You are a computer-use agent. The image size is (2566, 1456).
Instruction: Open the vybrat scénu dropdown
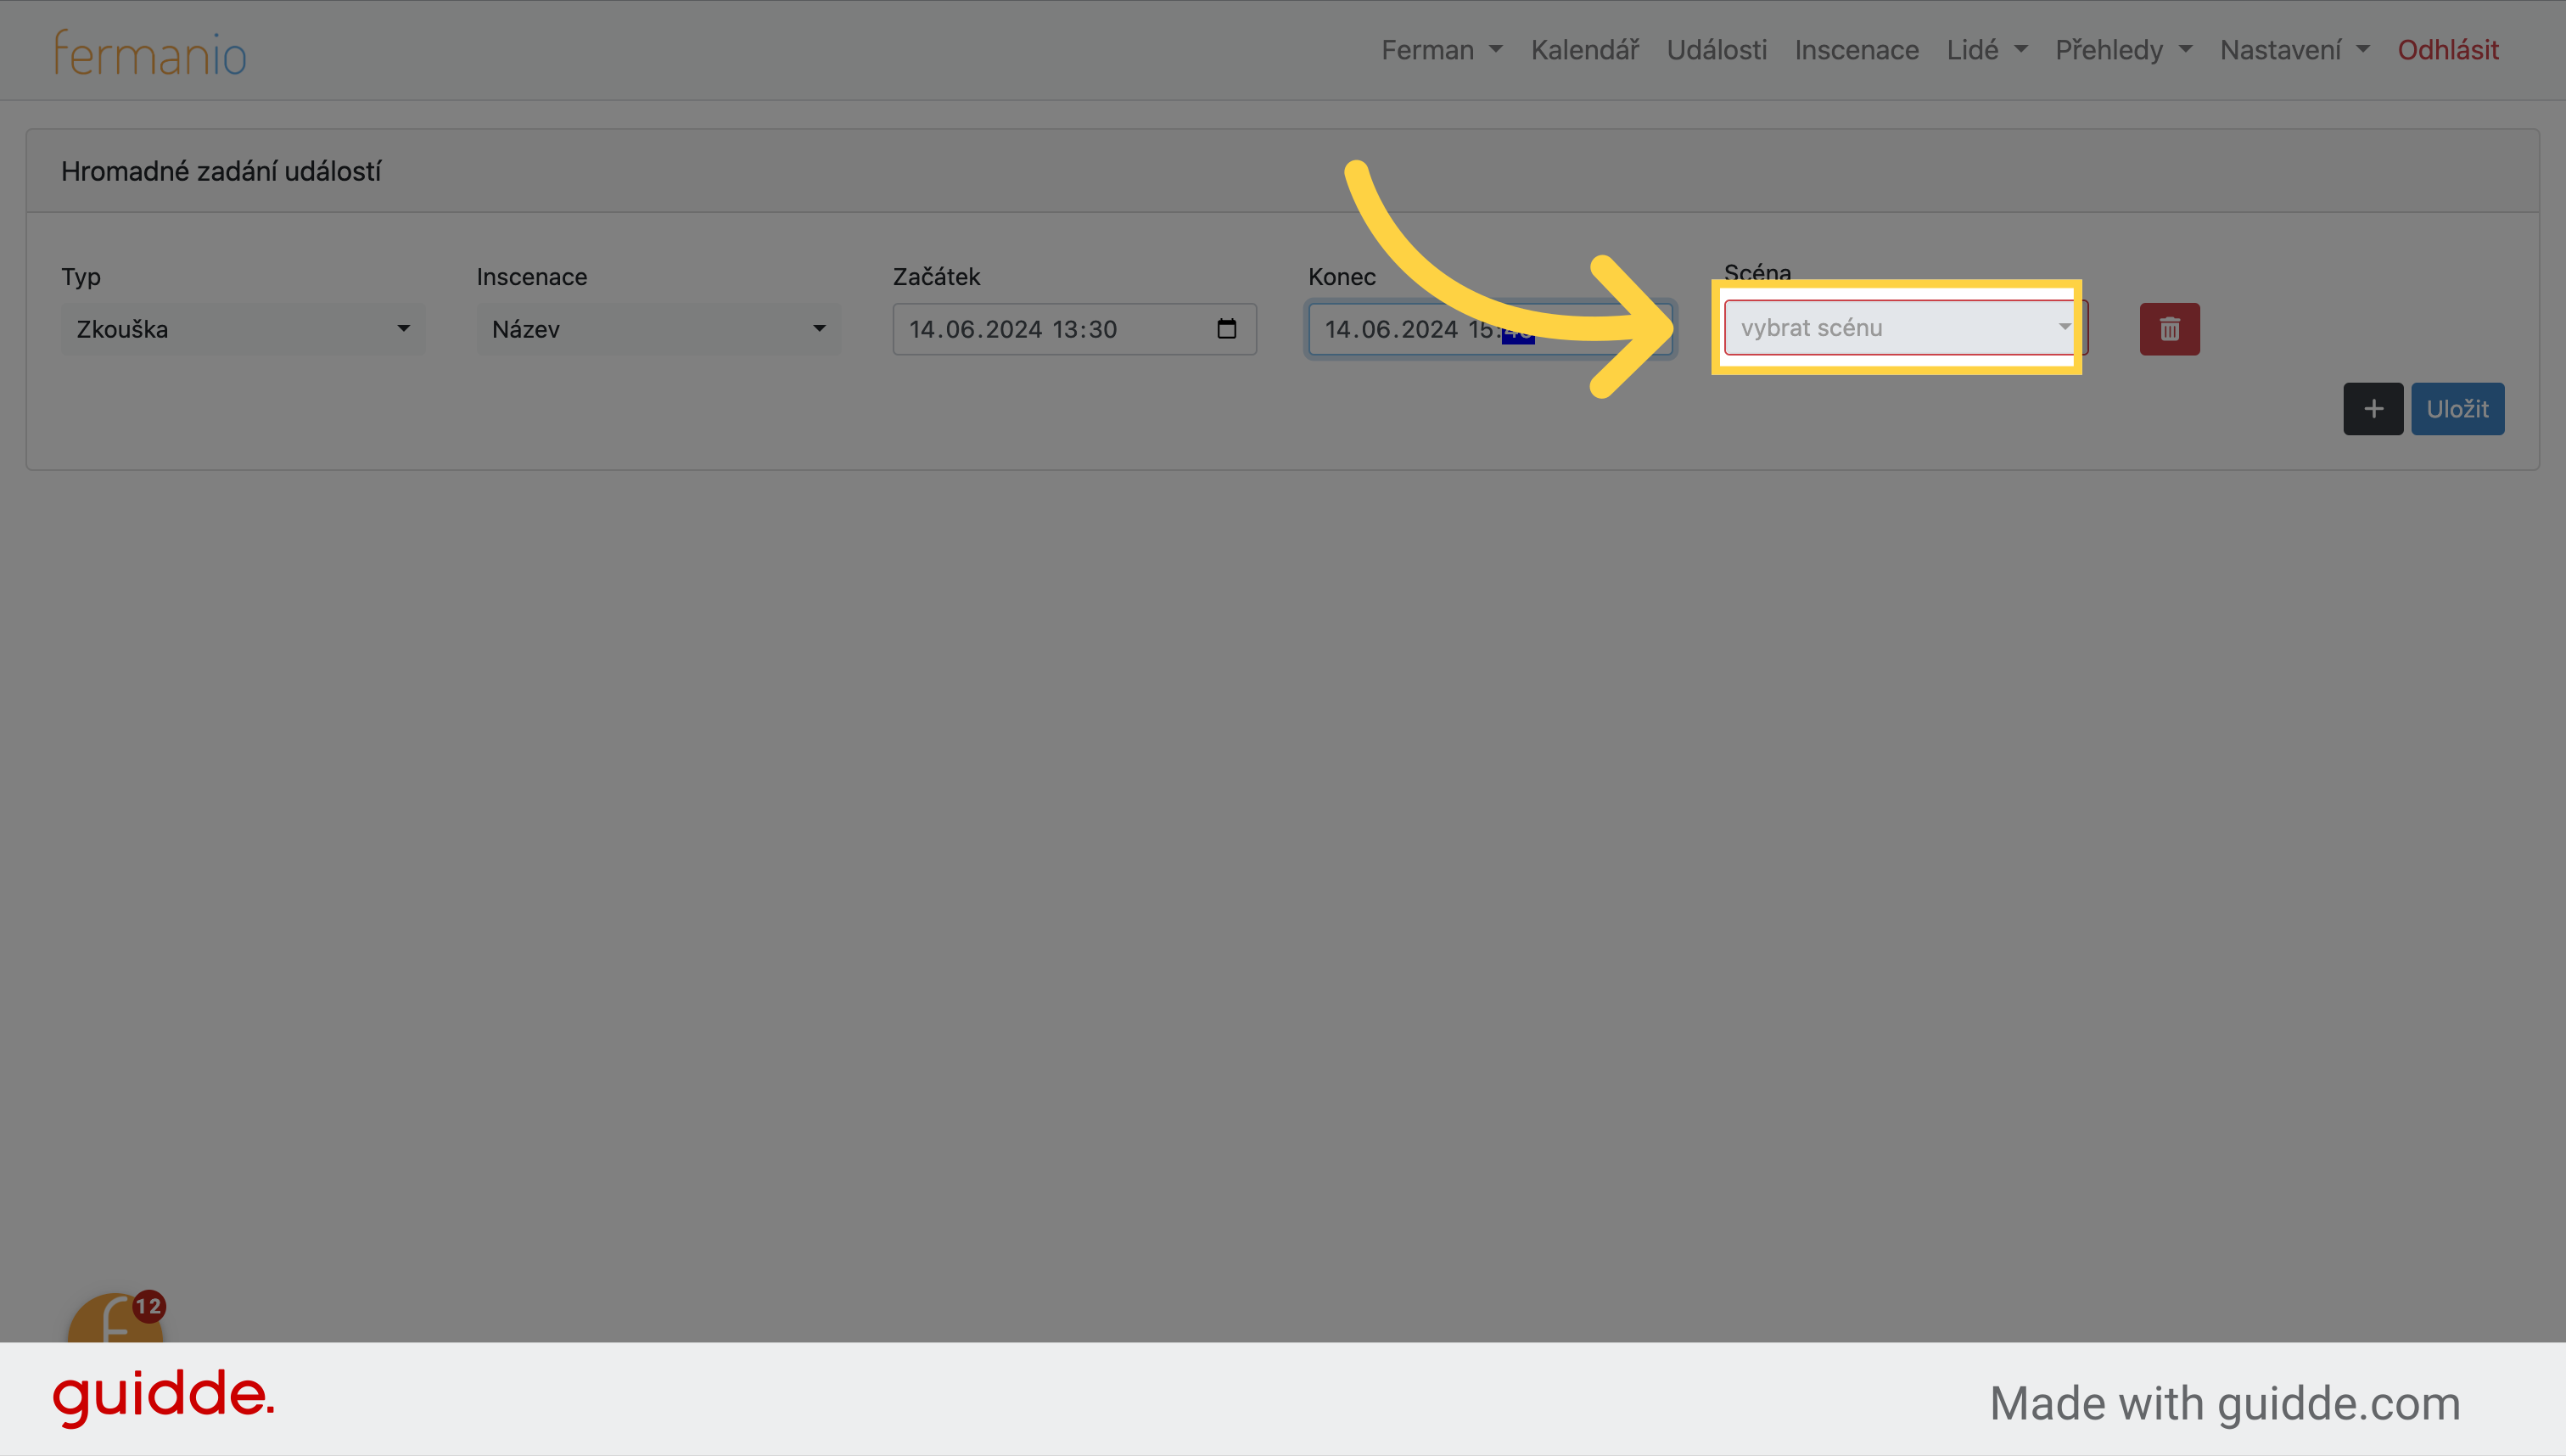(1905, 328)
